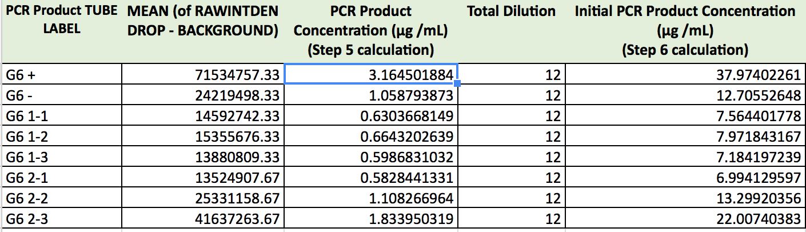Select the cell containing 1.833950319
806x232 pixels.
click(x=370, y=219)
